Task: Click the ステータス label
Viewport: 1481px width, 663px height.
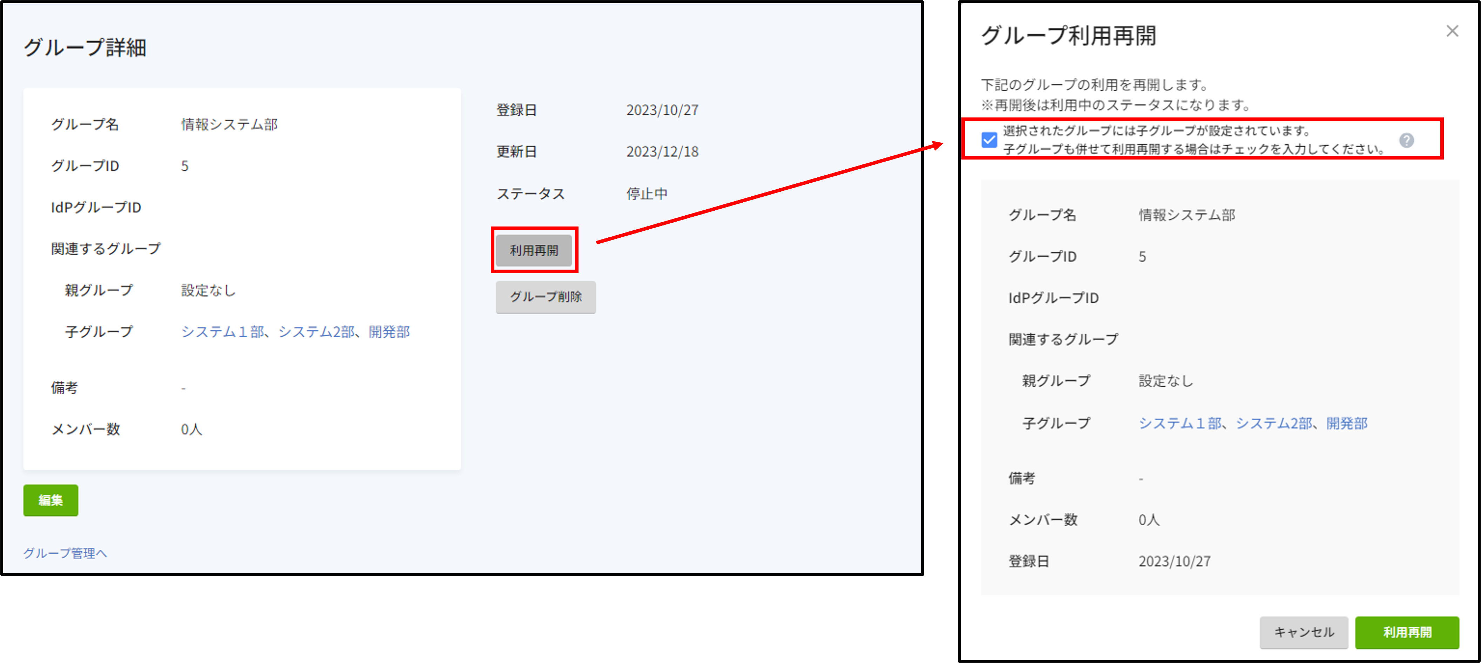Action: [530, 194]
